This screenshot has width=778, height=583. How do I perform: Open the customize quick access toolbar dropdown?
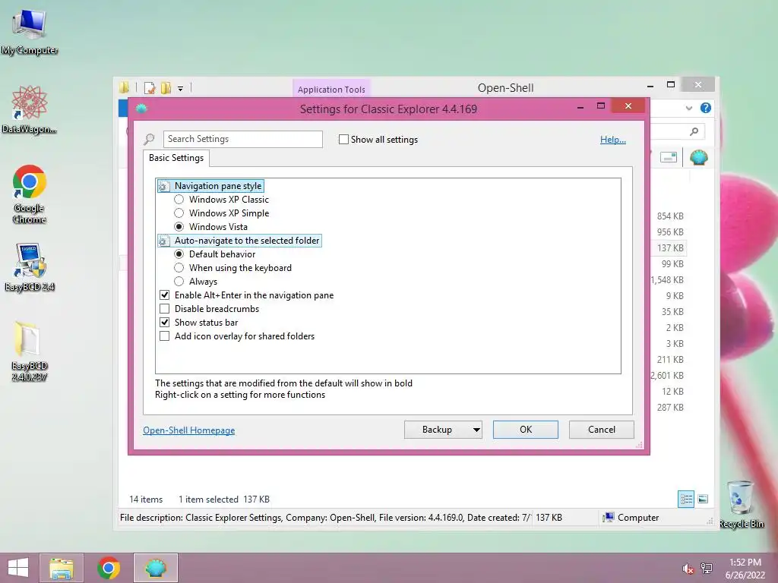coord(181,89)
